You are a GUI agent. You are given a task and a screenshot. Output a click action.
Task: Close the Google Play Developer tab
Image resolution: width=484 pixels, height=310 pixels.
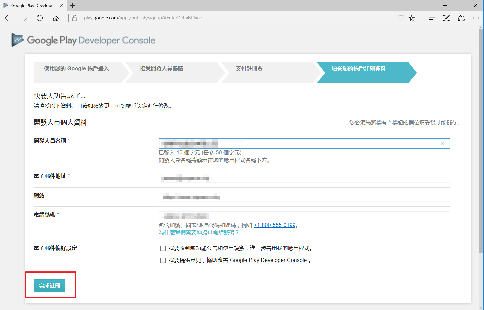coord(62,5)
